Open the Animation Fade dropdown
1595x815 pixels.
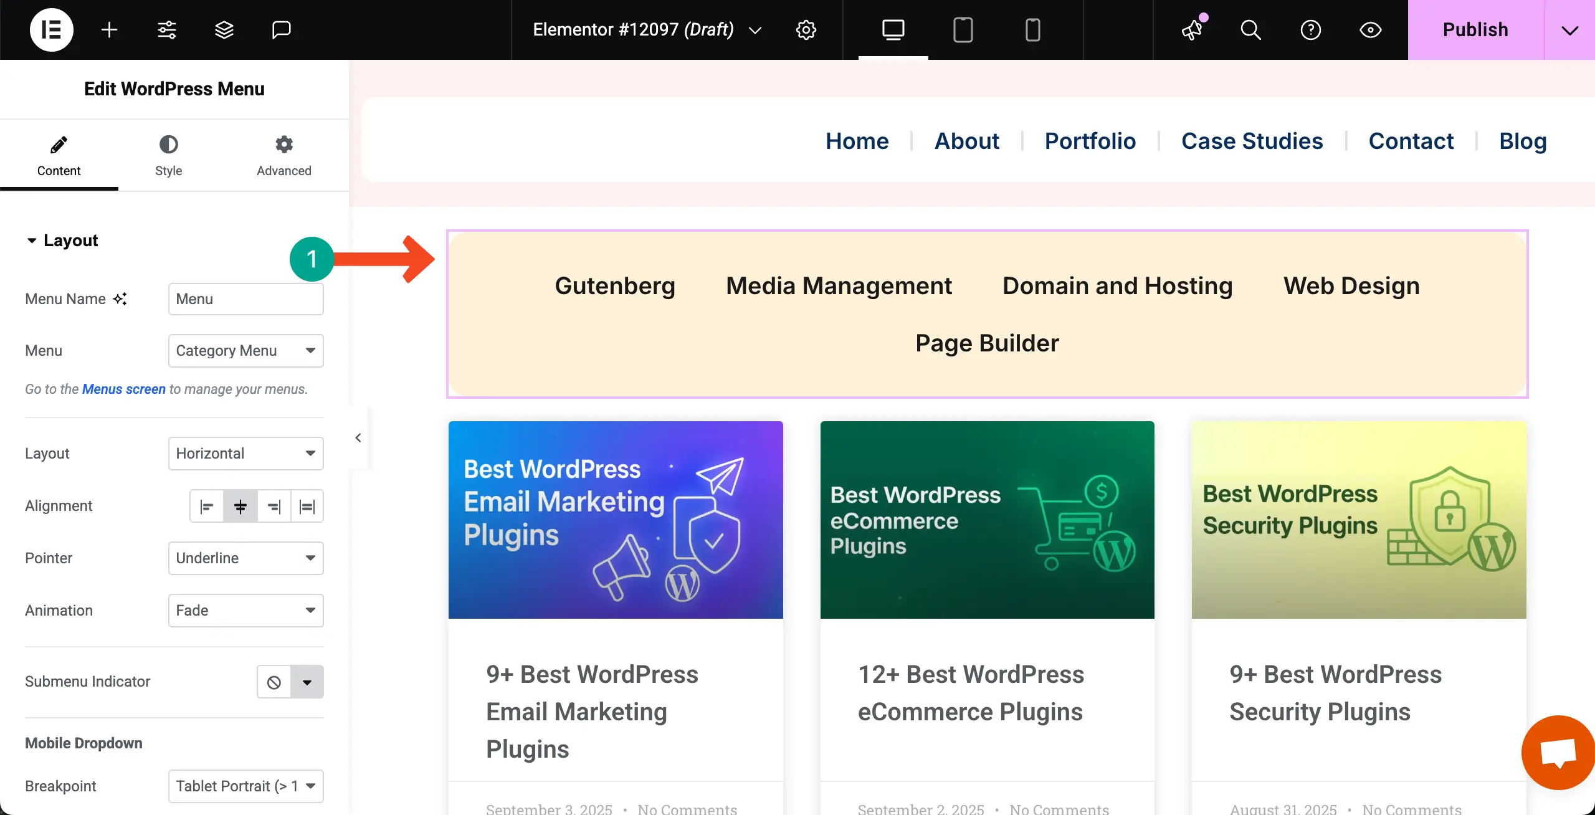(246, 611)
